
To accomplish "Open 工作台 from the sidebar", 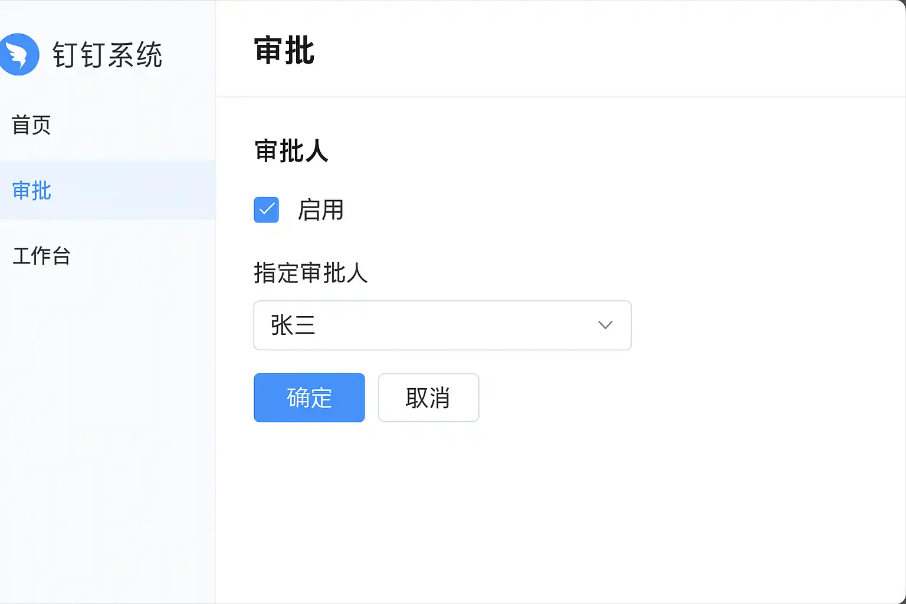I will (41, 256).
